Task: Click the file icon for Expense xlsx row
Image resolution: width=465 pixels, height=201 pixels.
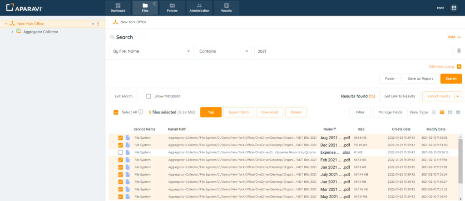Action: [x=128, y=152]
